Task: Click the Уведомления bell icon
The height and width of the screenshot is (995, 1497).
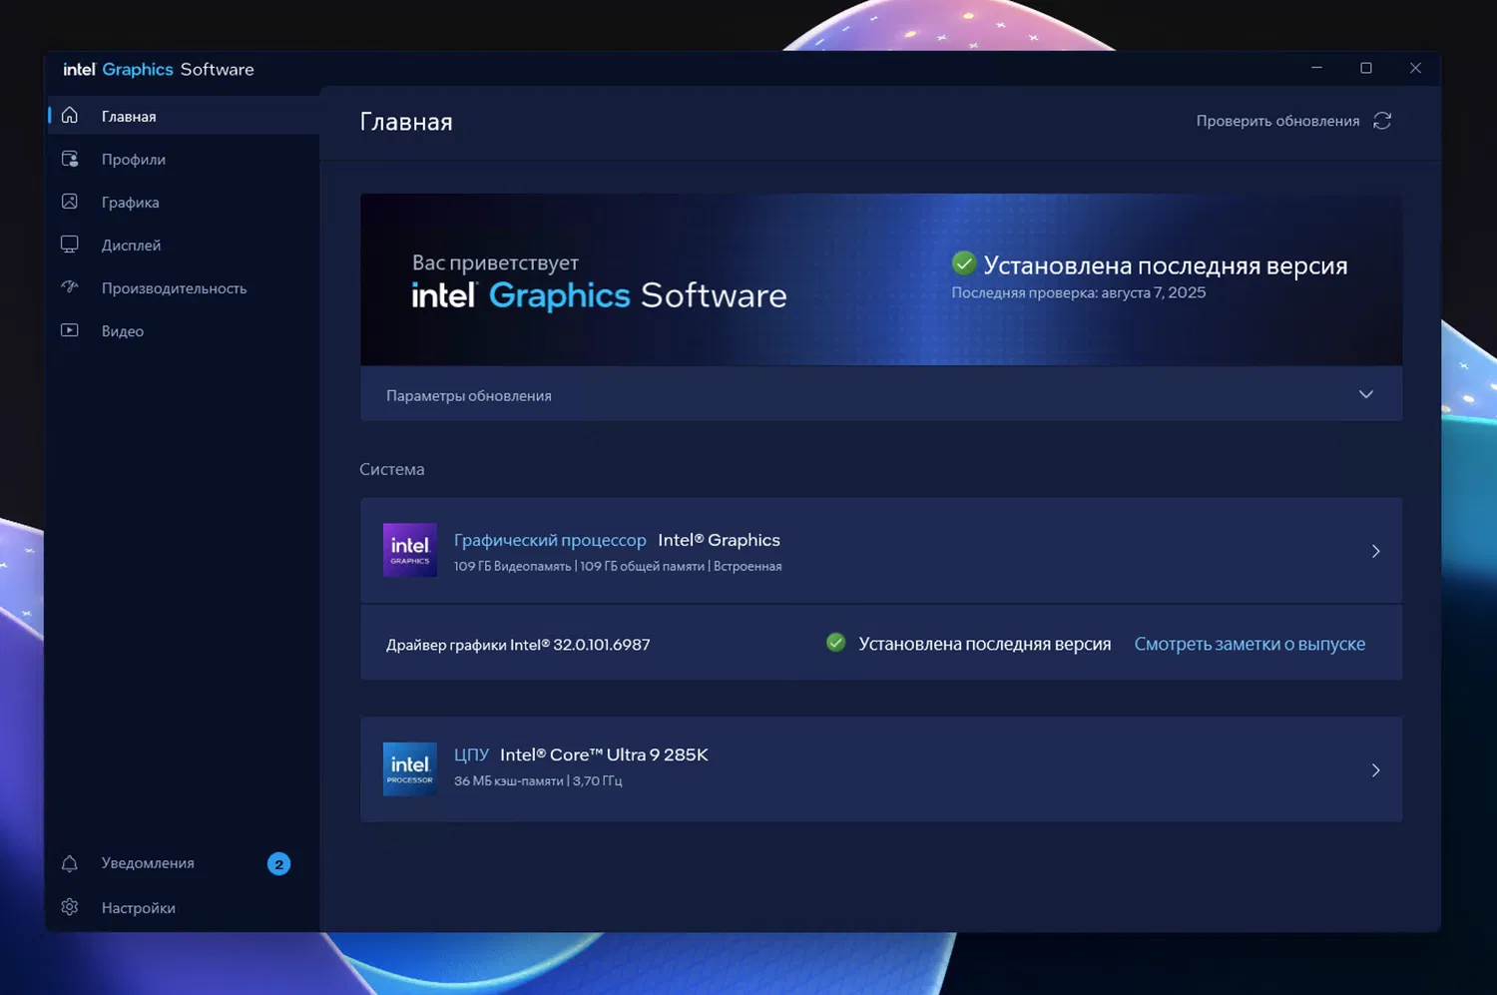Action: click(x=70, y=863)
